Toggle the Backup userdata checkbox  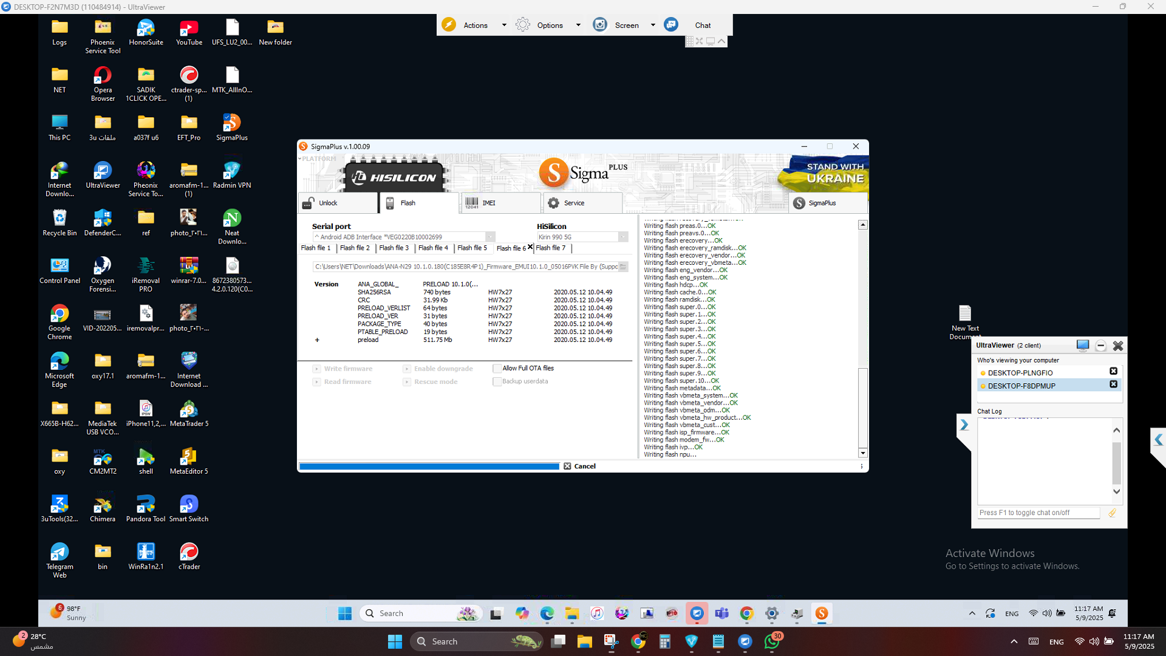tap(497, 381)
